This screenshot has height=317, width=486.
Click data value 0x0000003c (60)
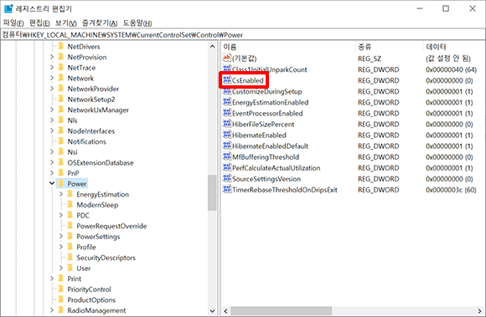(451, 190)
